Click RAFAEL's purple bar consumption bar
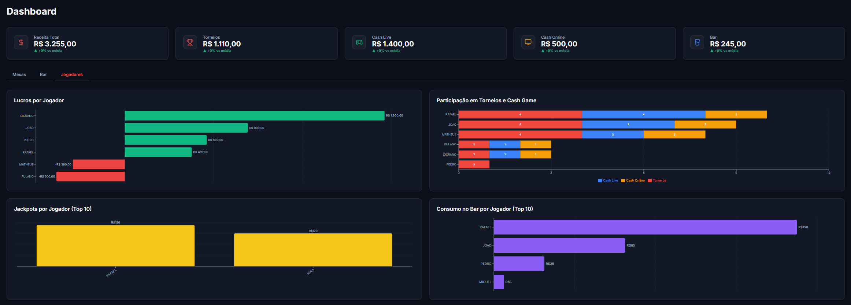851x305 pixels. click(x=645, y=227)
